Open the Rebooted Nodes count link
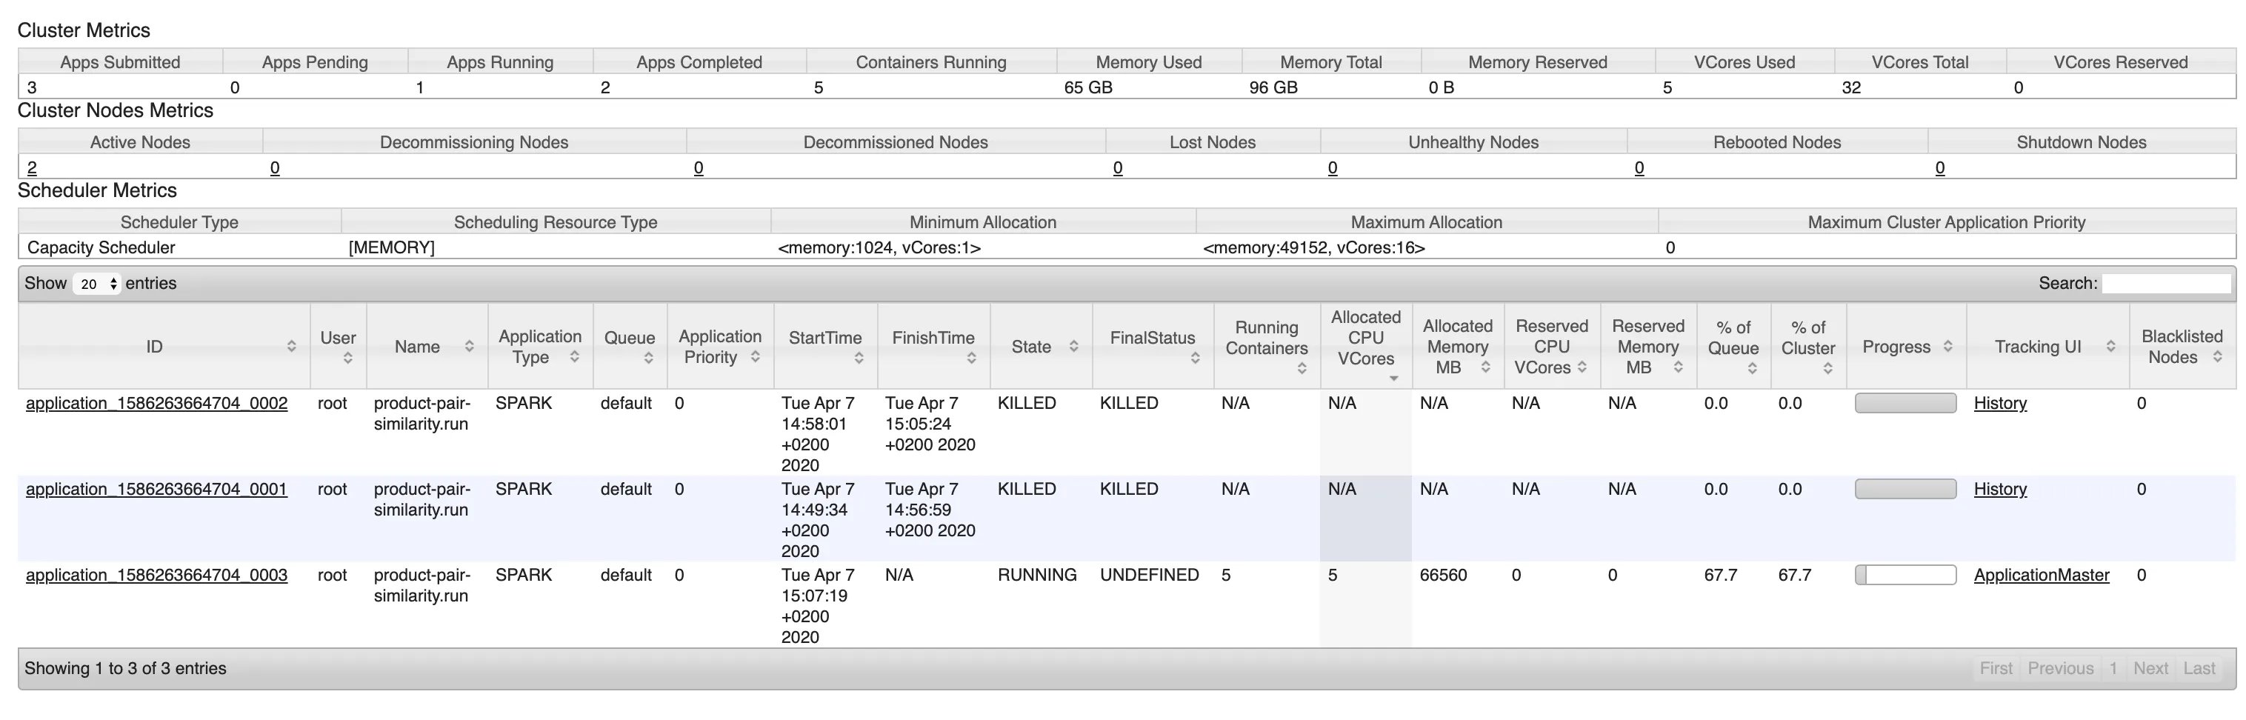Screen dimensions: 2246x720 1639,167
